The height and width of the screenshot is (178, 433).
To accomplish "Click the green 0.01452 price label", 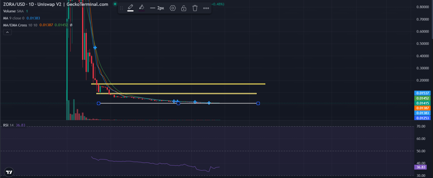I will [x=423, y=98].
